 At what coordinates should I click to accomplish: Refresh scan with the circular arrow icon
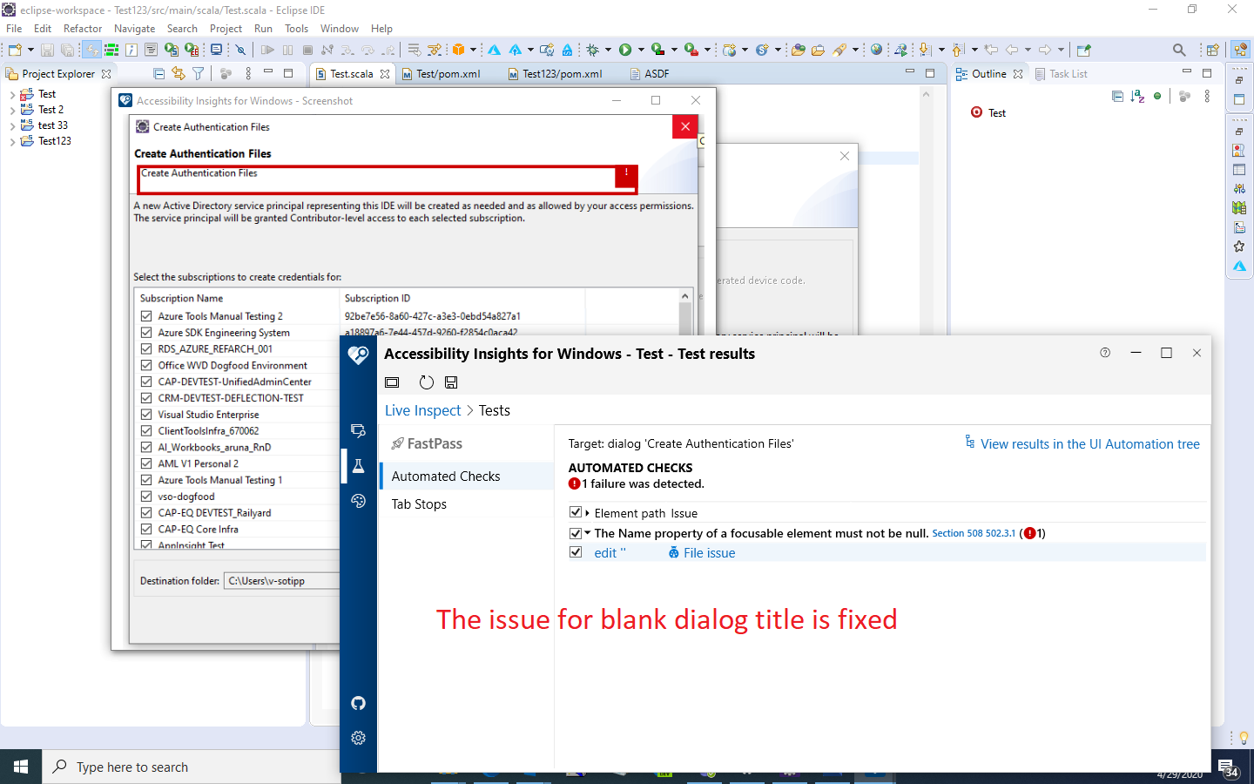coord(426,382)
